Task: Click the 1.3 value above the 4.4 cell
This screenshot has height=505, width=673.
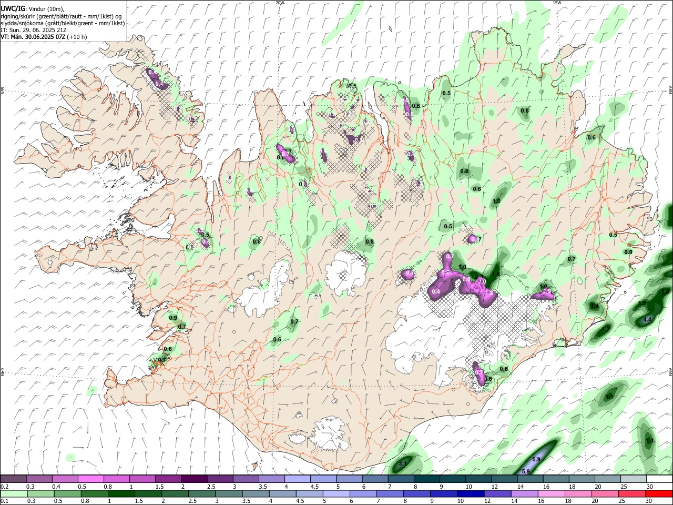Action: (x=642, y=304)
